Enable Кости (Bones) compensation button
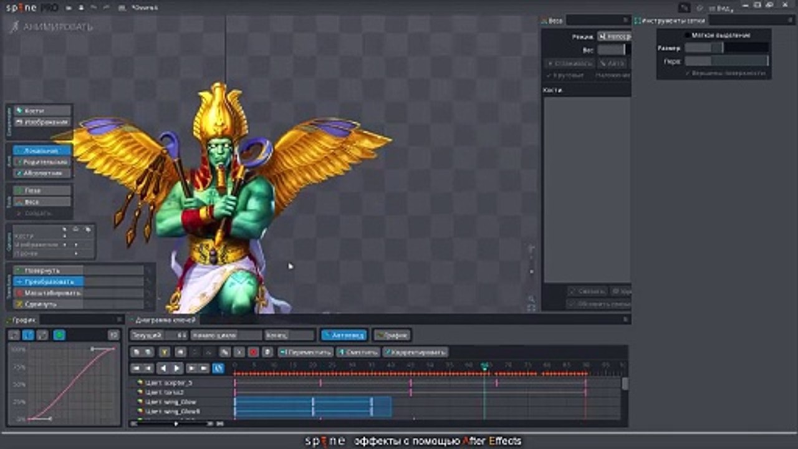The image size is (798, 449). coord(42,110)
